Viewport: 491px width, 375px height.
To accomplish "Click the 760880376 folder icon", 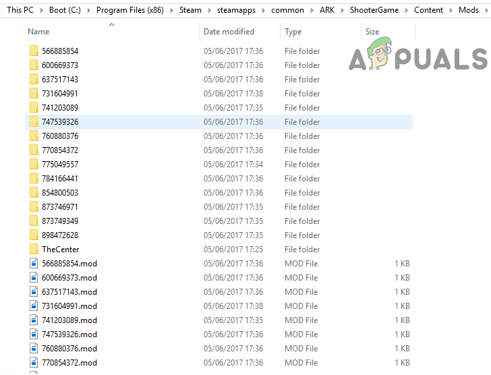I will 34,136.
